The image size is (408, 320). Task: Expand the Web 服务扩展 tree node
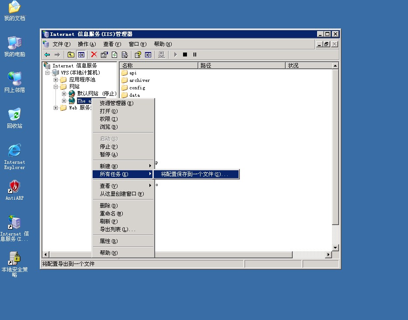coord(55,108)
